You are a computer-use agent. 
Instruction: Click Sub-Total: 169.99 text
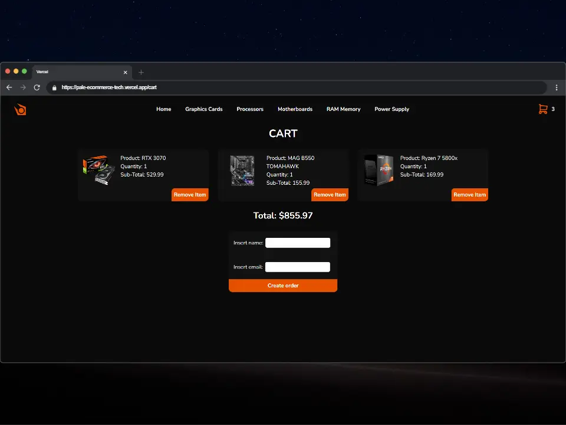(x=422, y=175)
